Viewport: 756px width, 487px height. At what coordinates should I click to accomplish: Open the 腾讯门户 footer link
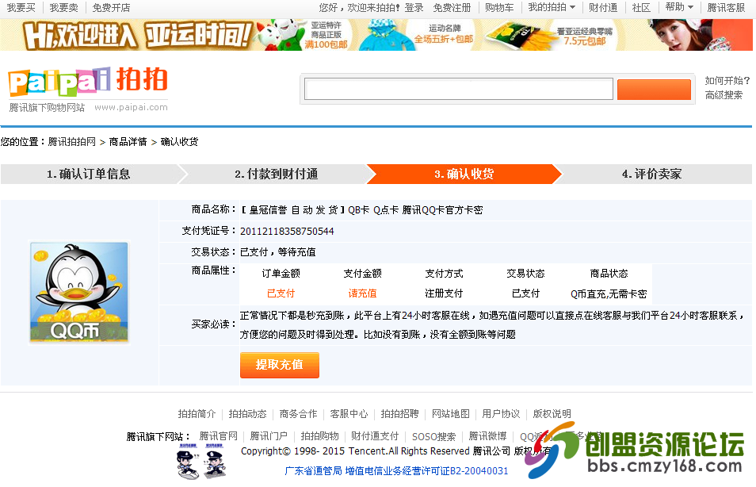click(269, 436)
